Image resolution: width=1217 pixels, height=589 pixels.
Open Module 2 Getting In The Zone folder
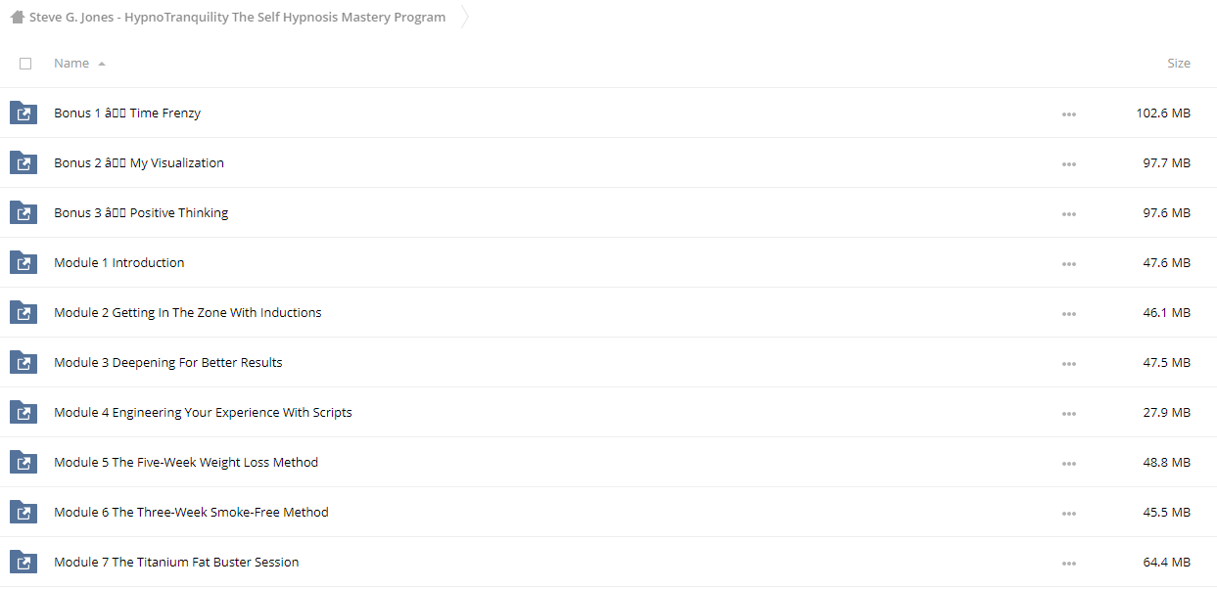pos(188,312)
